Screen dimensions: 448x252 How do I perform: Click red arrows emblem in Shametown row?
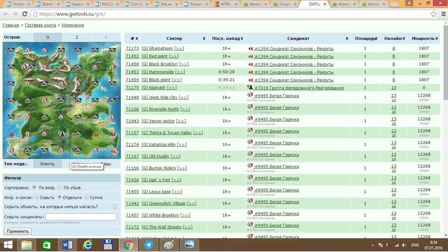coord(250,48)
